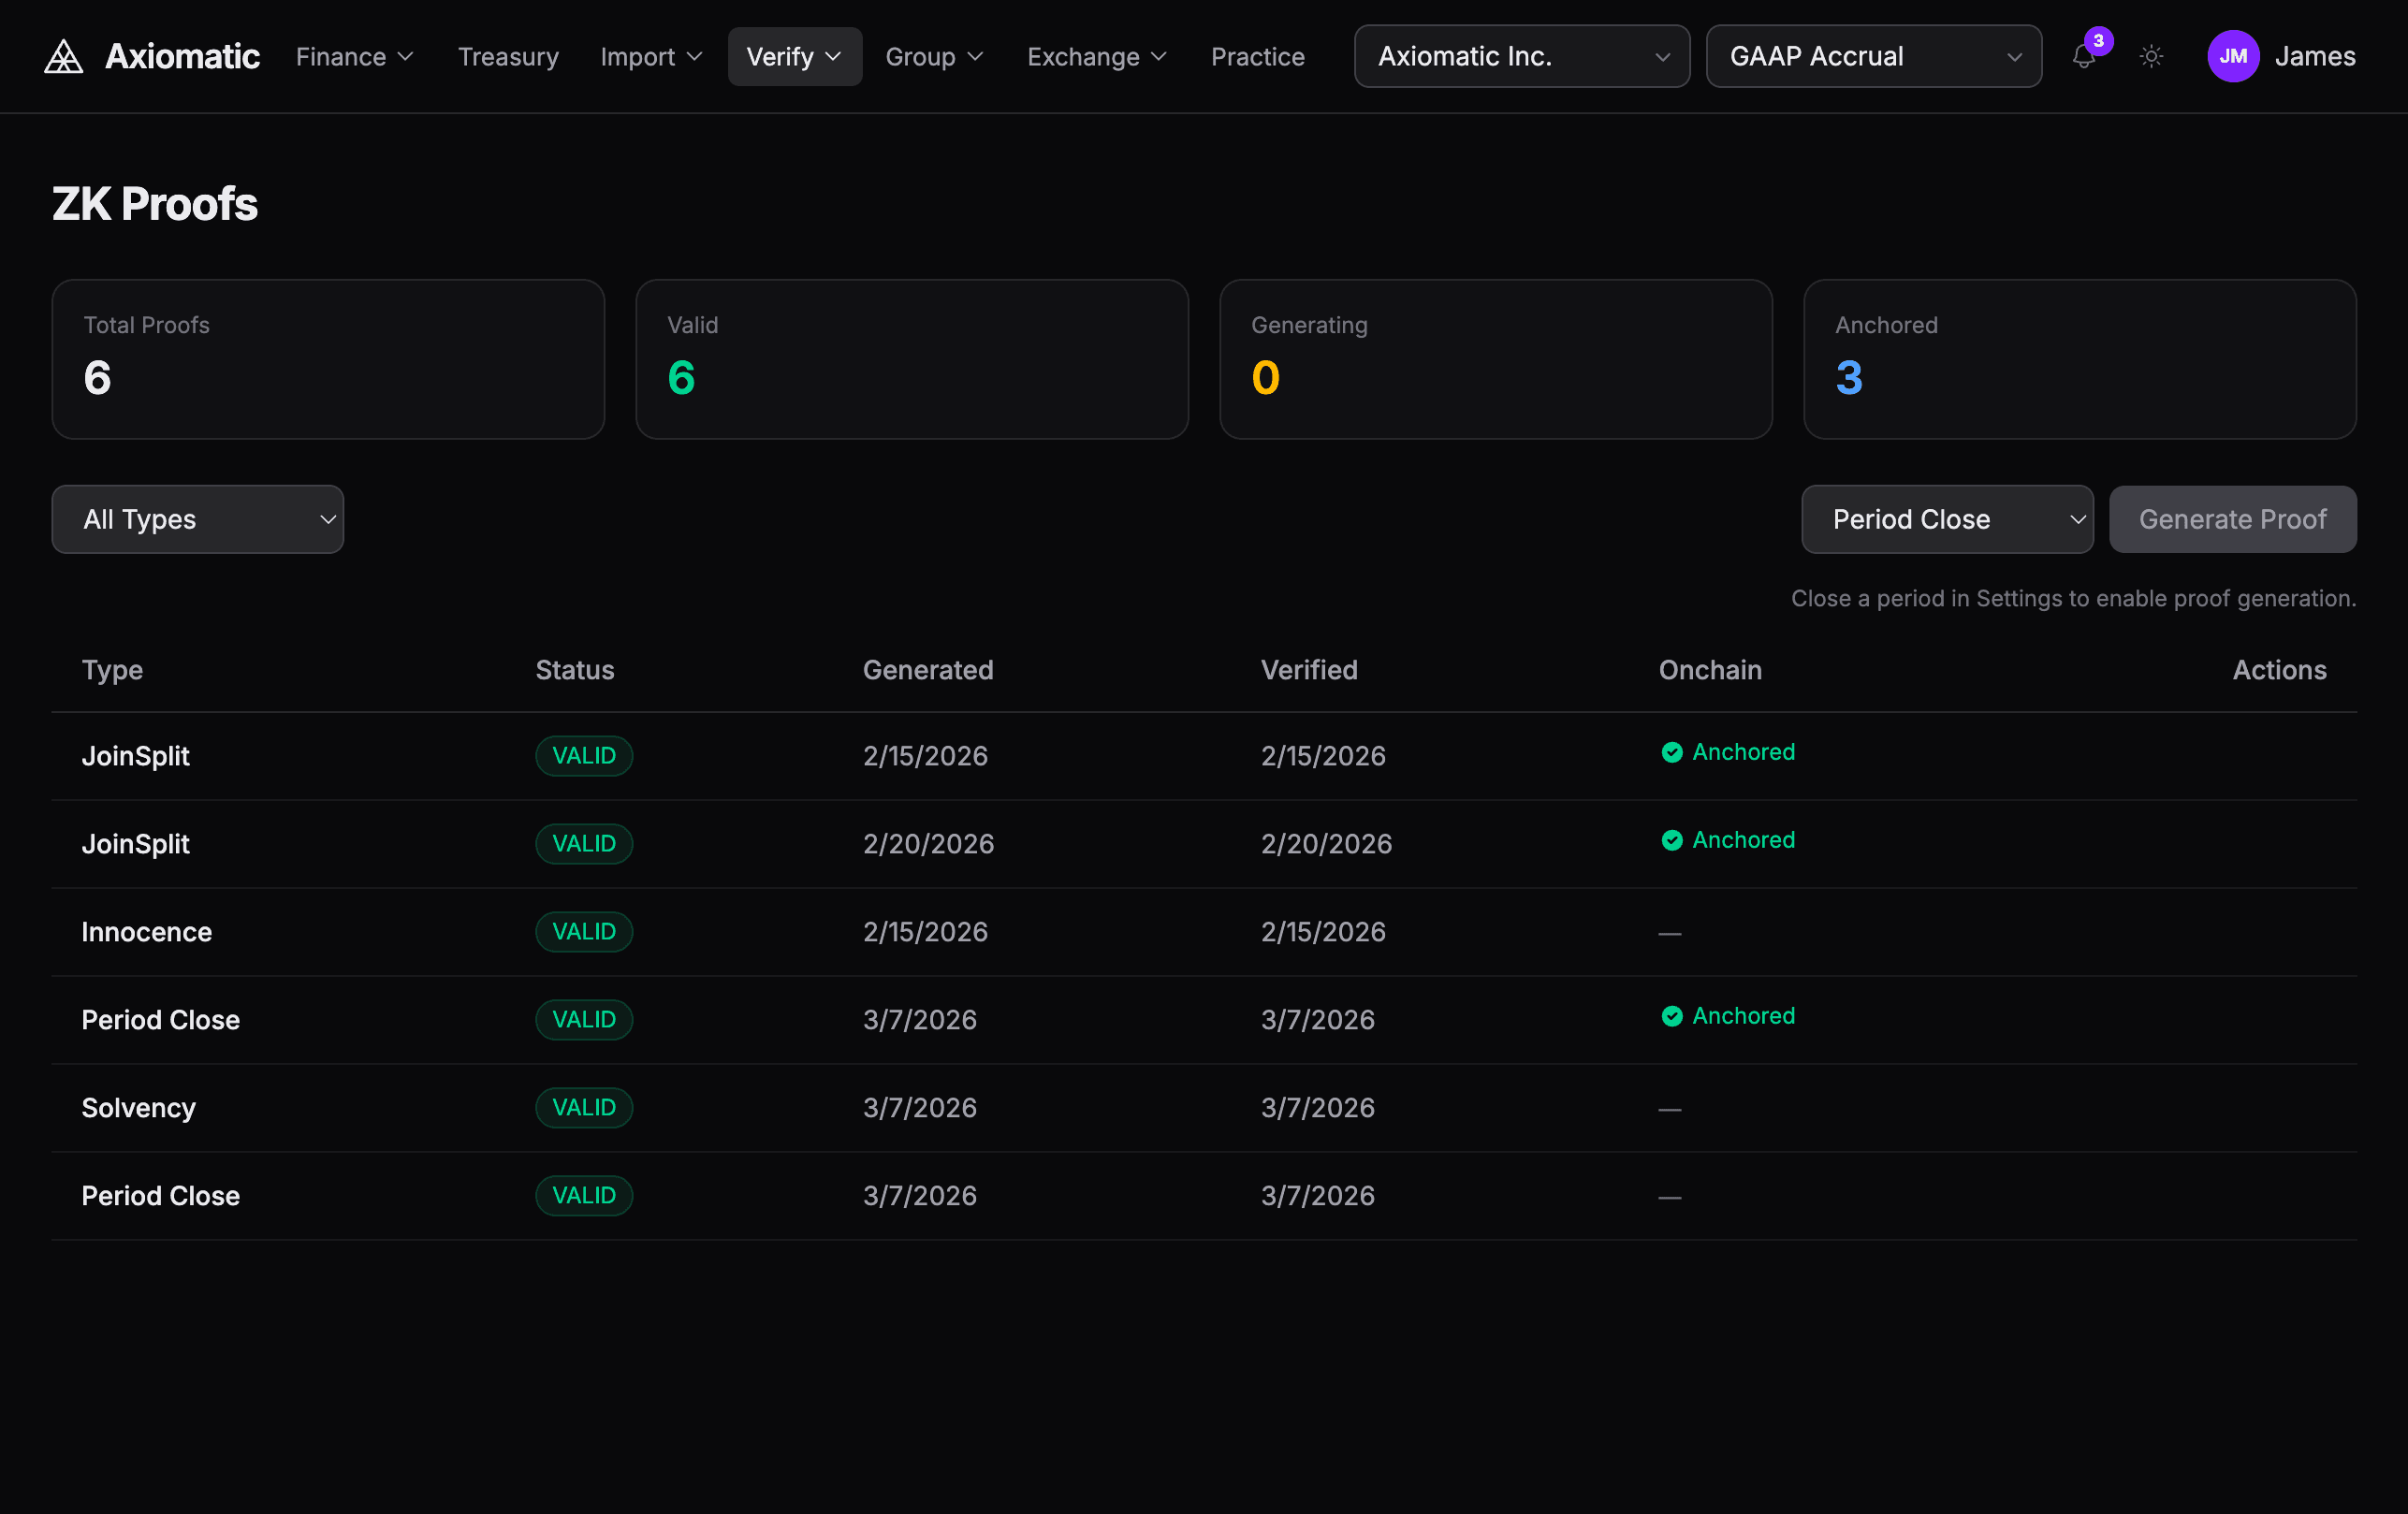Open the All Types filter dropdown

tap(197, 519)
